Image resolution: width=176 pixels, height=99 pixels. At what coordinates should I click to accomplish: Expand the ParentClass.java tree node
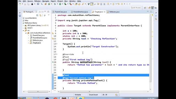click(28, 35)
